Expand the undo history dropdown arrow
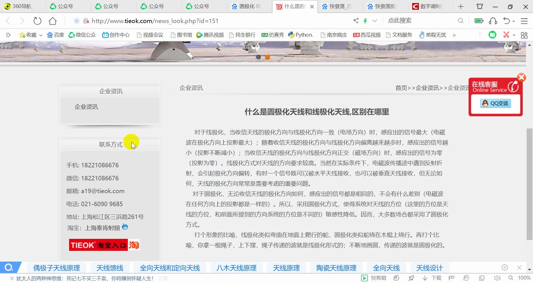 tap(513, 21)
